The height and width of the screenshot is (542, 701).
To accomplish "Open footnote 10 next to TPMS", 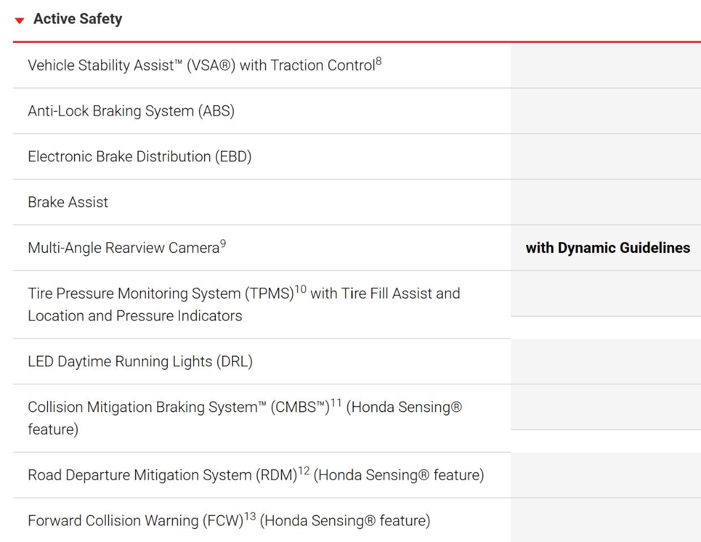I will (x=301, y=290).
